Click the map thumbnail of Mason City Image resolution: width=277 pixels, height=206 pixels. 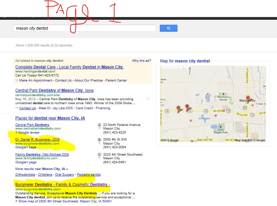click(213, 104)
